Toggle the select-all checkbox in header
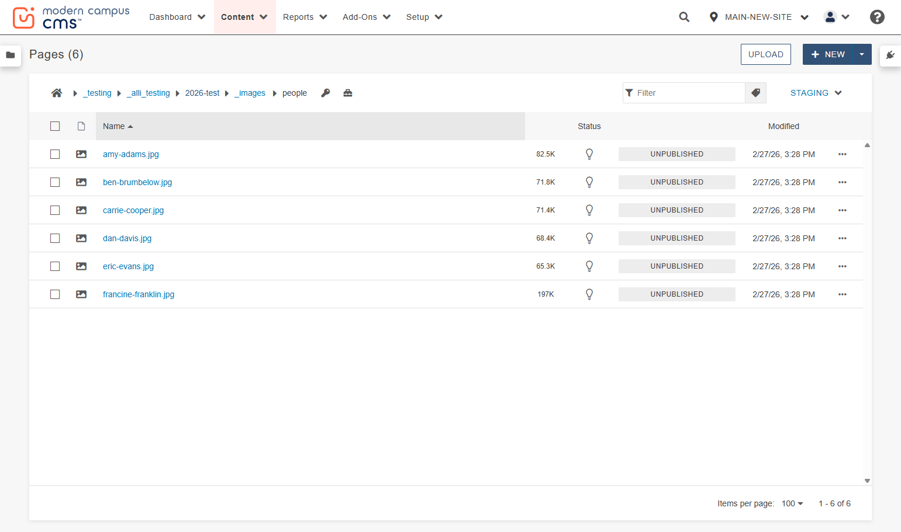The height and width of the screenshot is (532, 901). tap(55, 126)
